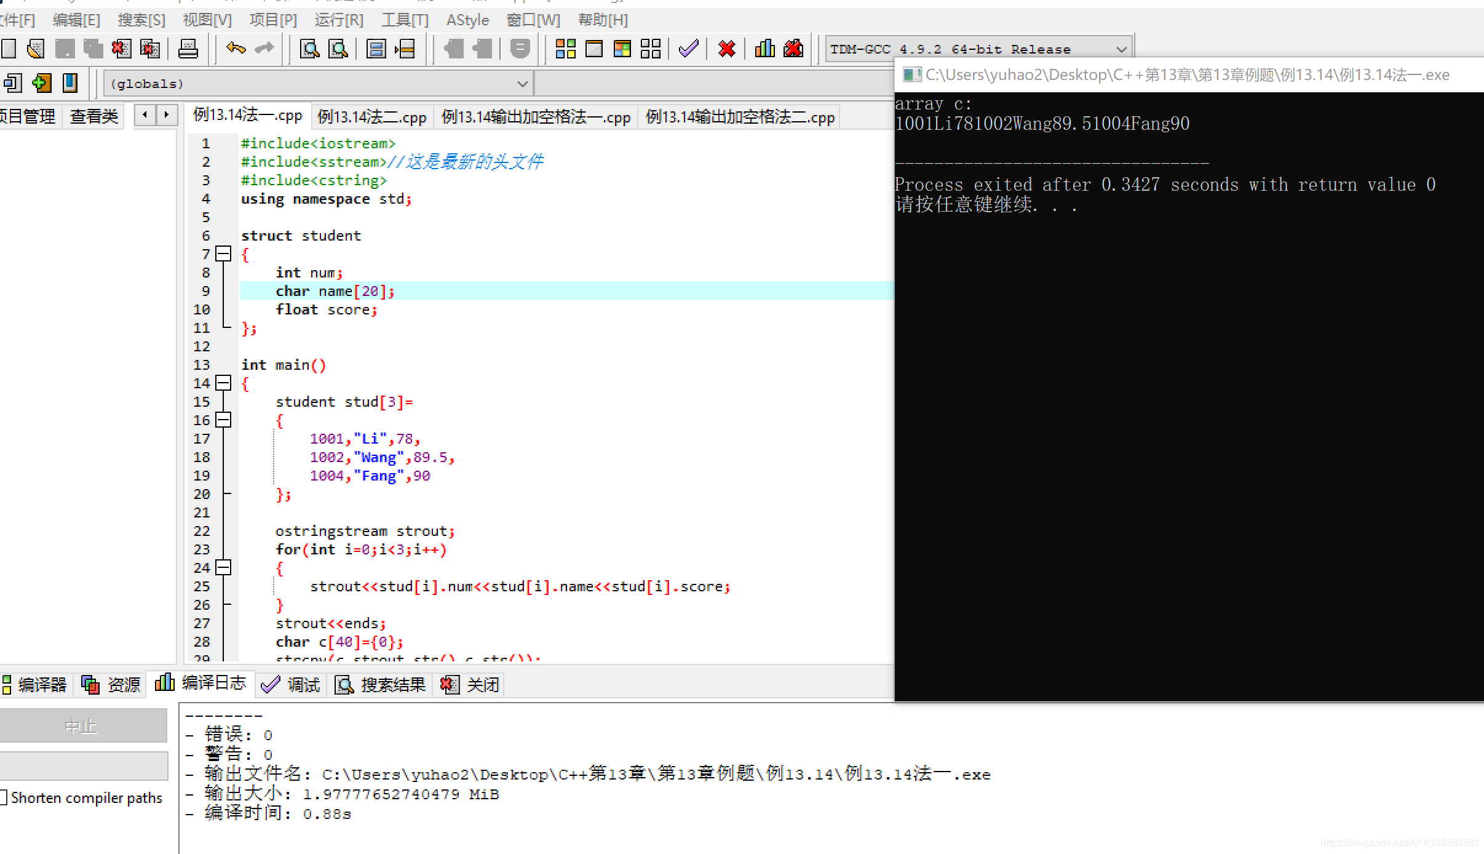Image resolution: width=1484 pixels, height=854 pixels.
Task: Click the navigate Forward arrow icon
Action: click(x=483, y=49)
